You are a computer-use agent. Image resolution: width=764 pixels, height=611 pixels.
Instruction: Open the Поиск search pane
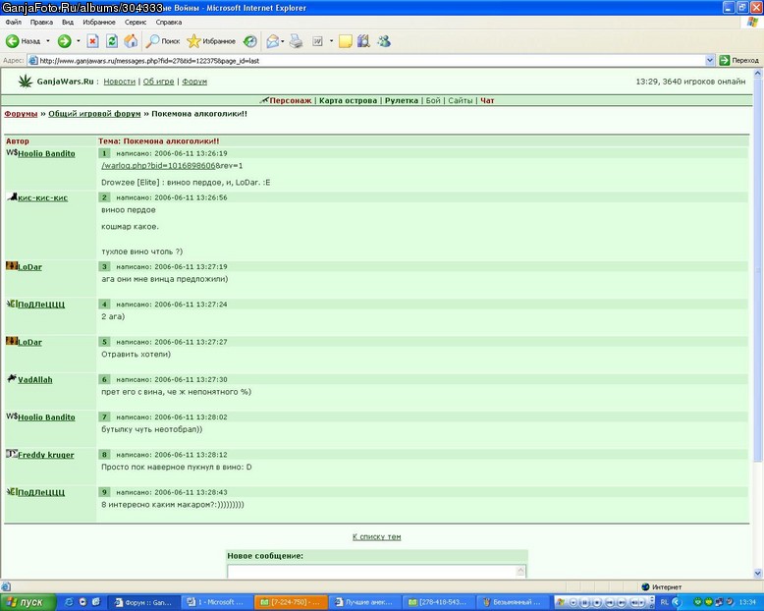click(163, 41)
